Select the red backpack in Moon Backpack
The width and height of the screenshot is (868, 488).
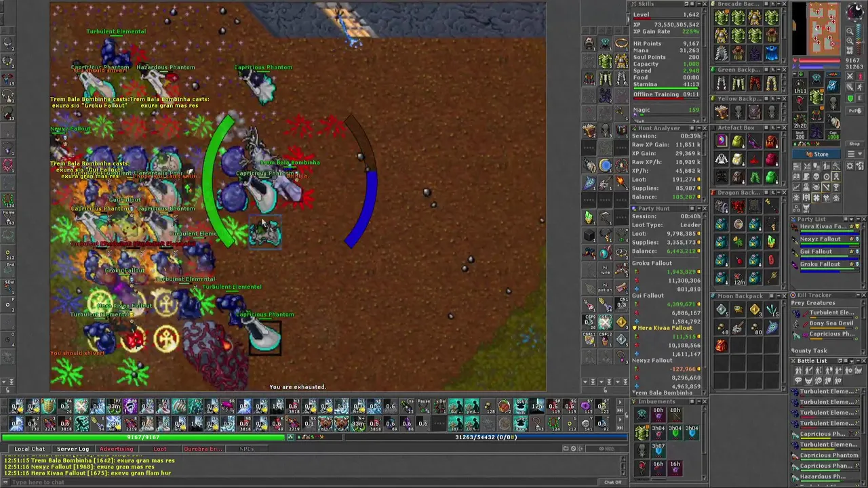[721, 346]
